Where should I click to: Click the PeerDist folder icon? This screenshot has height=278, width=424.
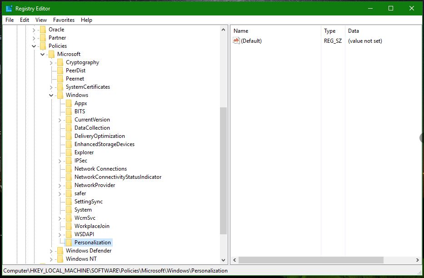pyautogui.click(x=60, y=71)
